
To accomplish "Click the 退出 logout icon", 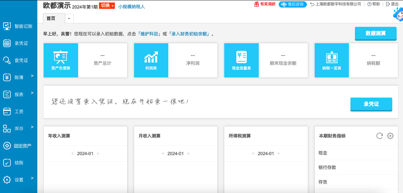I will 388,4.
